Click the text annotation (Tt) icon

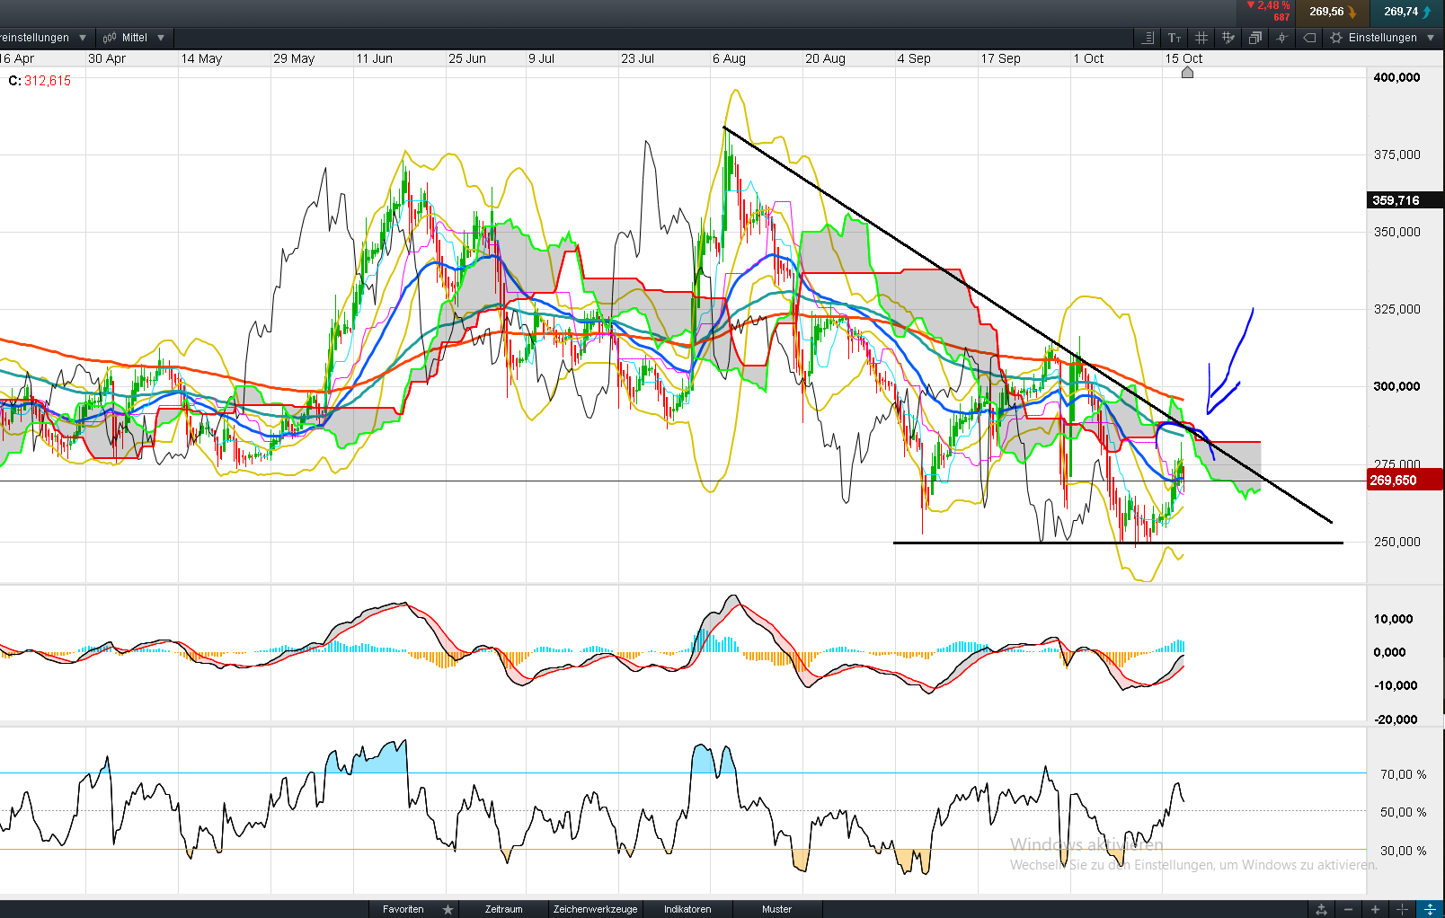[1175, 38]
